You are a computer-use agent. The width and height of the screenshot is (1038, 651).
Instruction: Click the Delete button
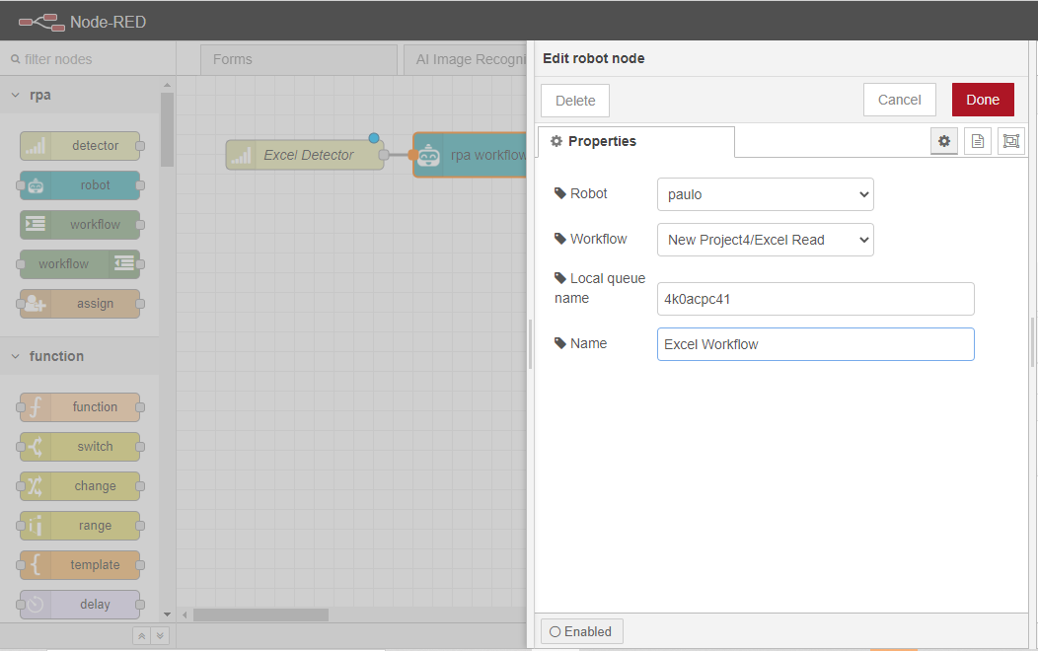(x=575, y=101)
